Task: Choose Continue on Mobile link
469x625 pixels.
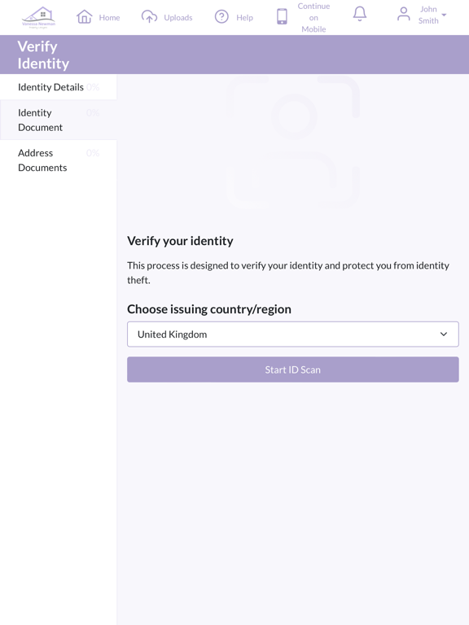Action: pyautogui.click(x=313, y=18)
